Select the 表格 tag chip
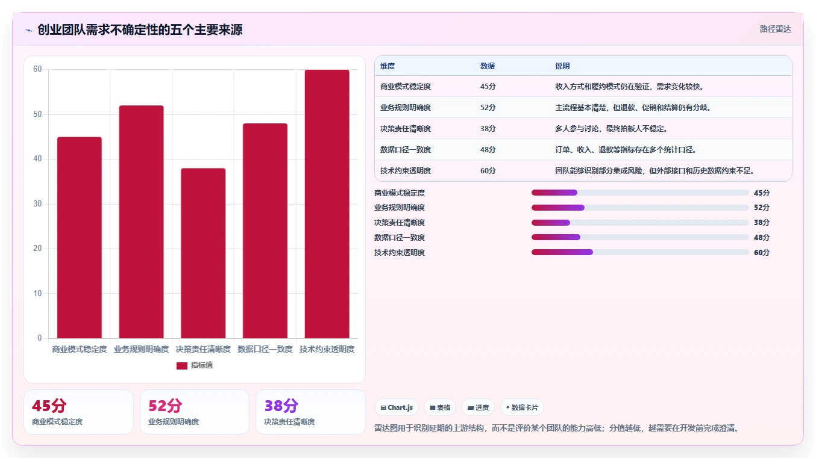 pyautogui.click(x=440, y=407)
